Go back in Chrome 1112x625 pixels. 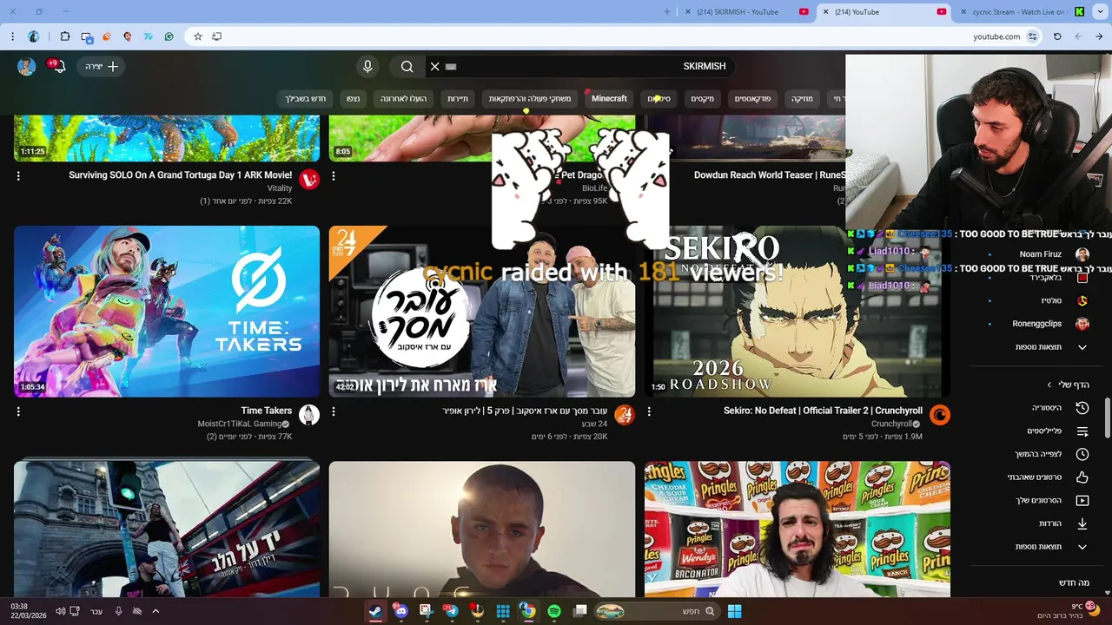(x=1099, y=36)
